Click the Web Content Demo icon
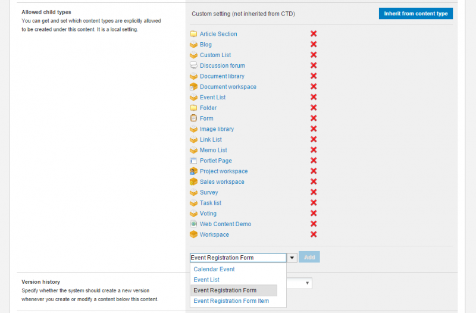476x313 pixels. pyautogui.click(x=193, y=224)
